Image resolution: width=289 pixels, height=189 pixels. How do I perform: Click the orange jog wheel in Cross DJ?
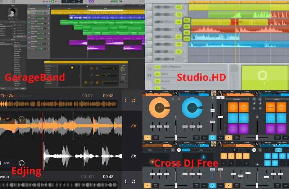(159, 108)
